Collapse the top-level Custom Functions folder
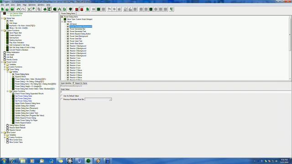Viewport: 292px width, 164px height. point(2,31)
